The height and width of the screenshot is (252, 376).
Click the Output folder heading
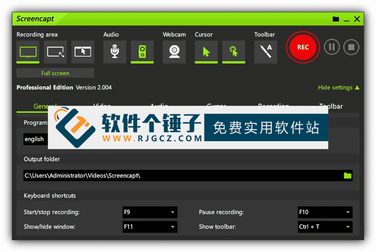(42, 159)
